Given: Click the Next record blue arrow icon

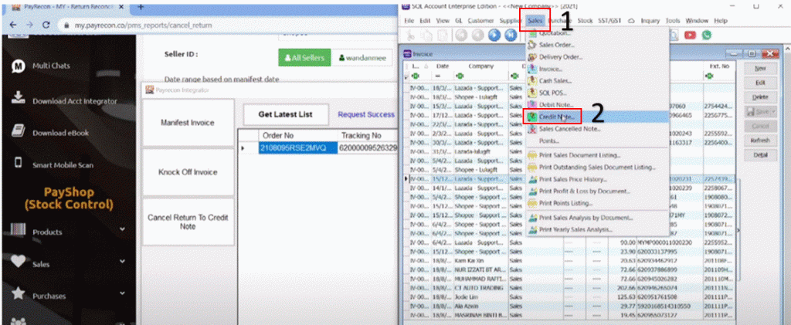Looking at the screenshot, I should [494, 36].
